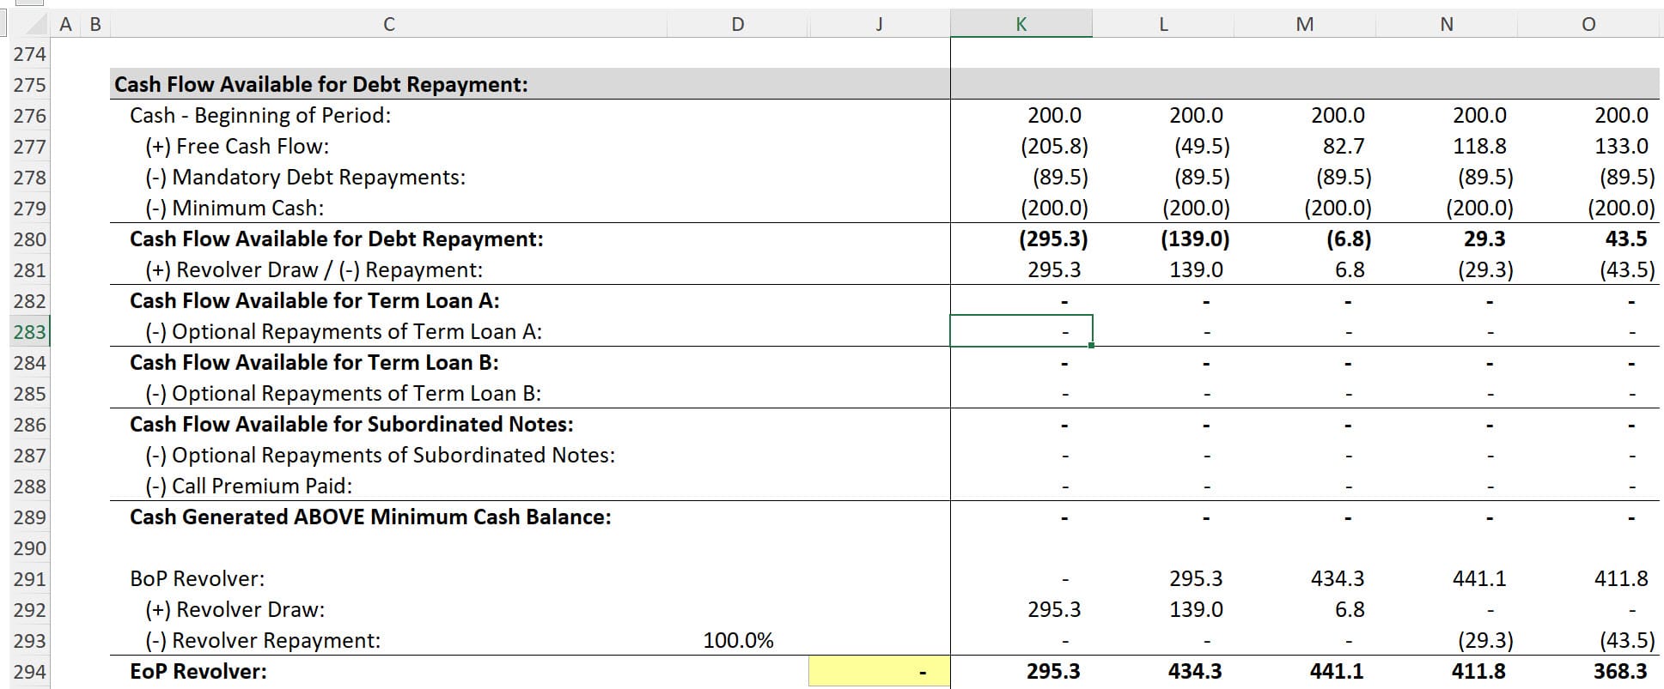1664x689 pixels.
Task: Select row 280 header
Action: 29,239
